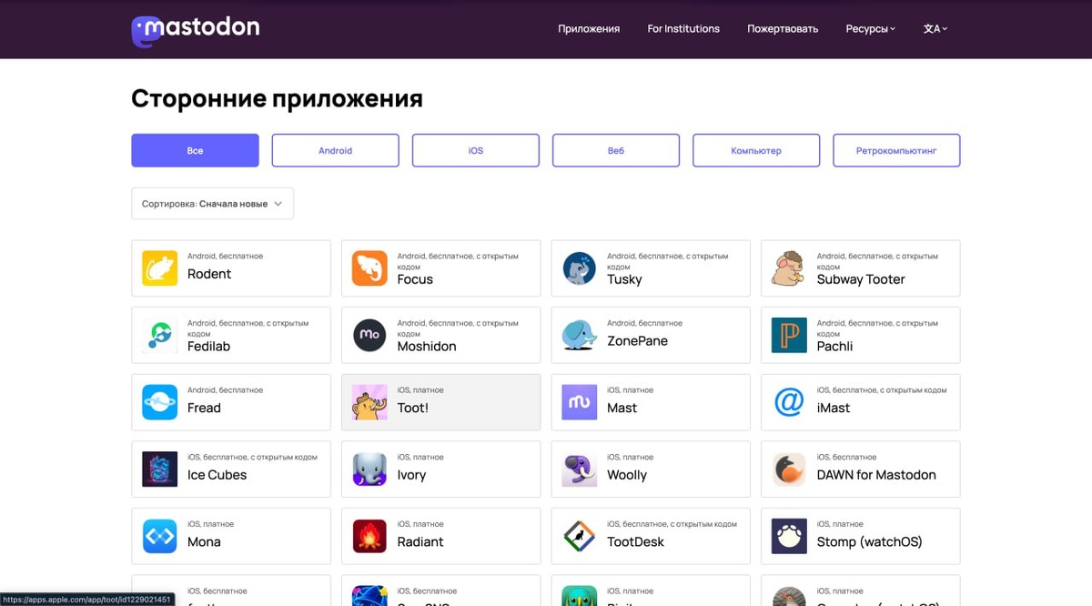The height and width of the screenshot is (606, 1092).
Task: Click the Mast app name
Action: point(622,408)
